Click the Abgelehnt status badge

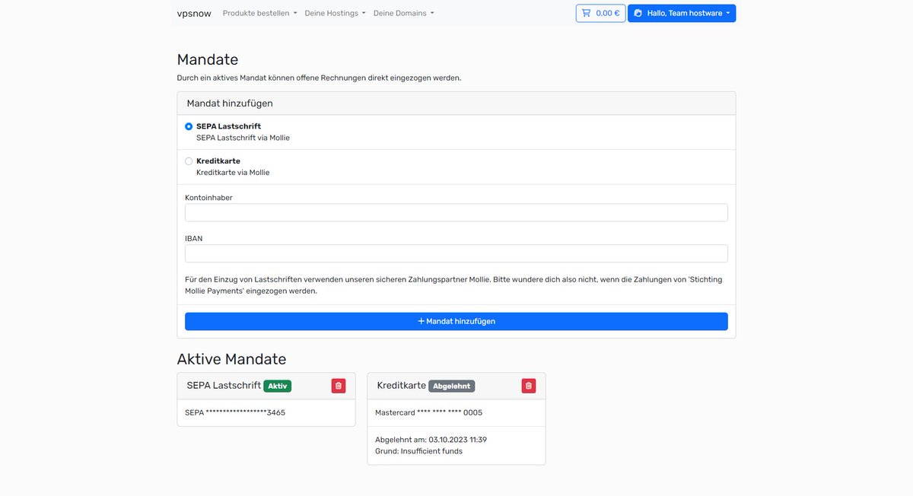pyautogui.click(x=452, y=386)
